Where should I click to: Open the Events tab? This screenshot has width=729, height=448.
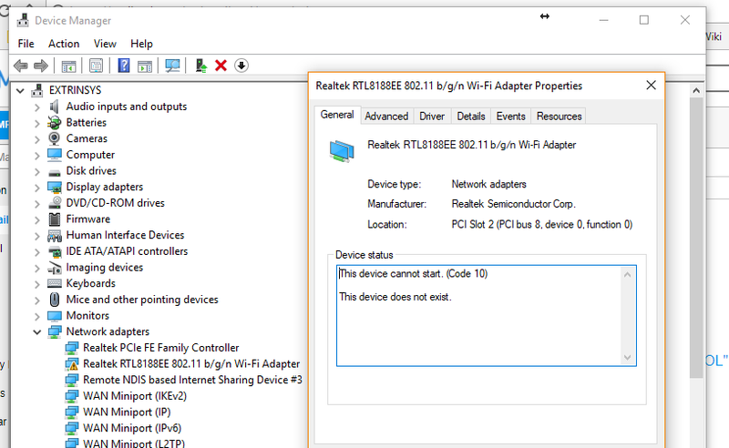pyautogui.click(x=510, y=116)
